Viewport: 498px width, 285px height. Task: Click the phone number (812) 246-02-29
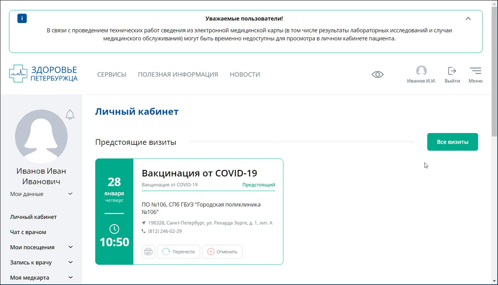click(x=165, y=231)
